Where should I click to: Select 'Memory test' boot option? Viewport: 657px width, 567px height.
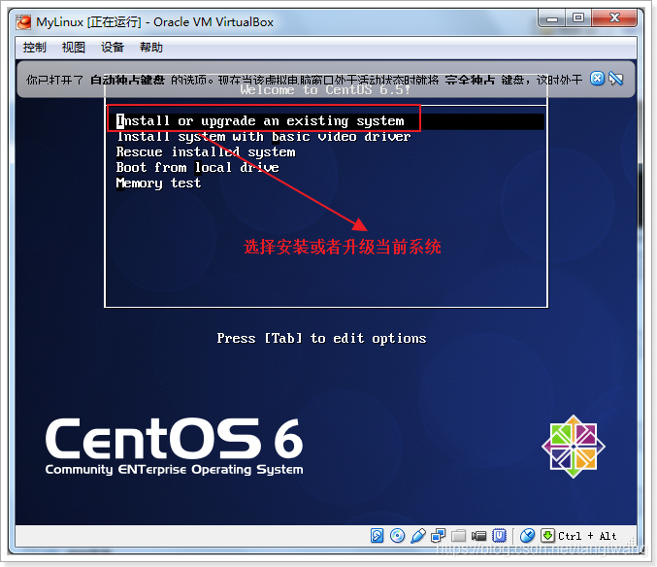point(158,183)
